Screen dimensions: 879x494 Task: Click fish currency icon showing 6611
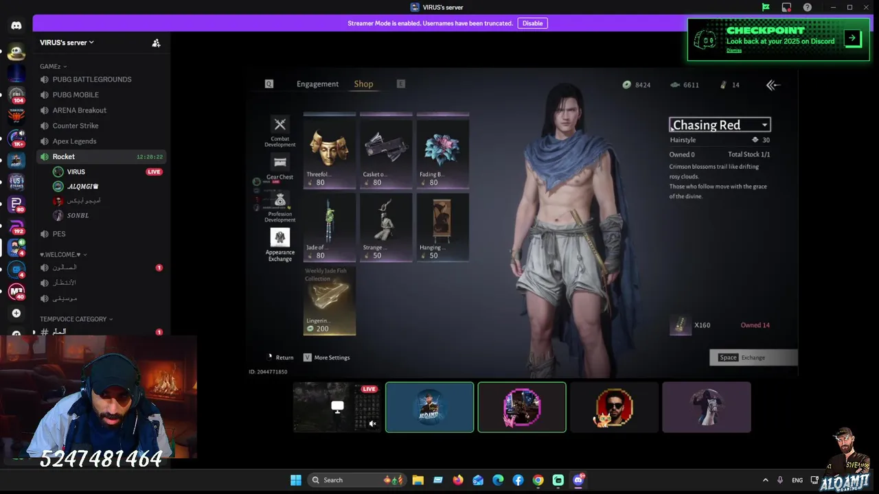click(675, 85)
